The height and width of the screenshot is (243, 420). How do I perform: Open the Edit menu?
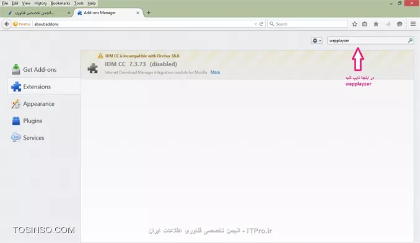[15, 3]
